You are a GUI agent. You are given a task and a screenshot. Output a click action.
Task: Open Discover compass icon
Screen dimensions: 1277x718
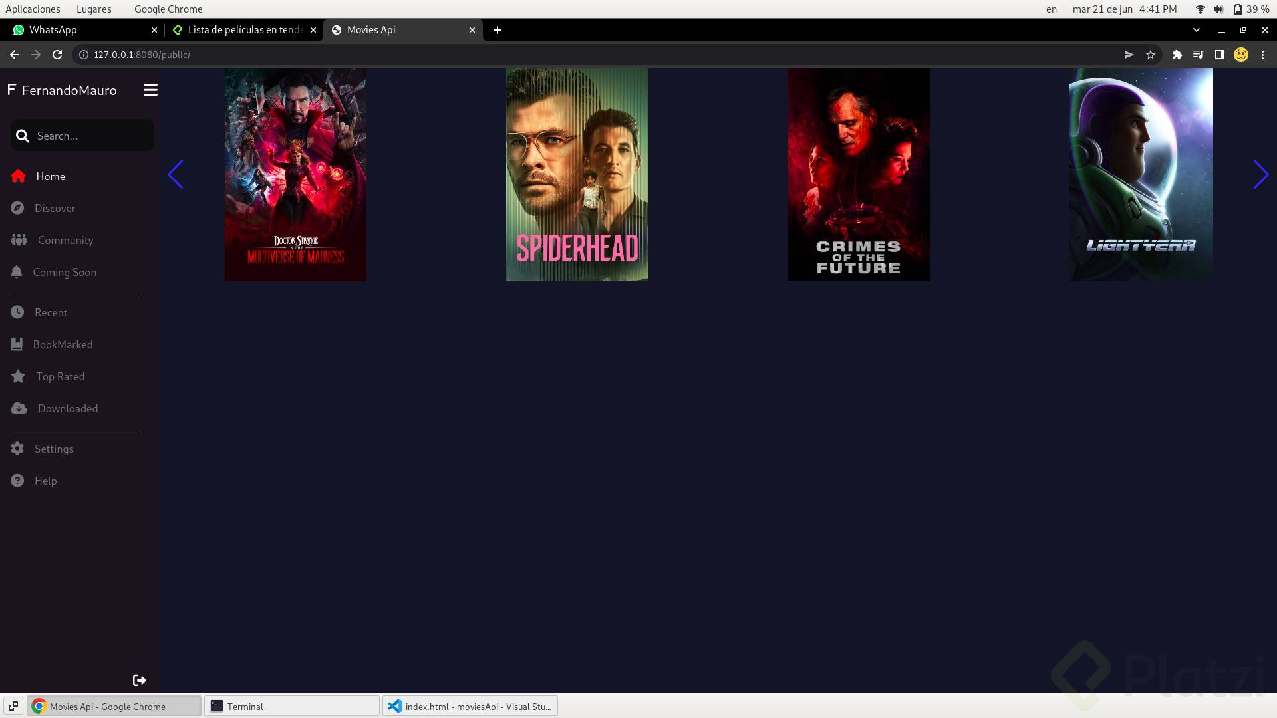point(17,208)
